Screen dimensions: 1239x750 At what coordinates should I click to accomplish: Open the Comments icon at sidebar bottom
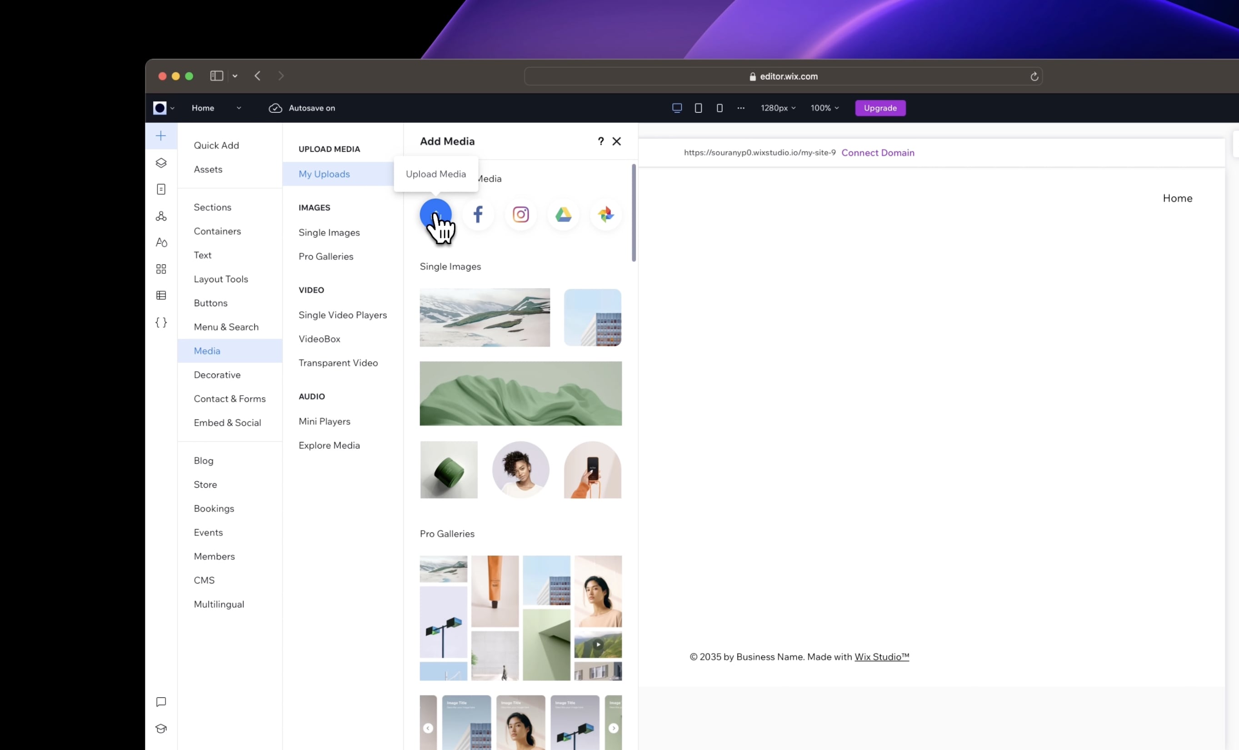tap(161, 702)
